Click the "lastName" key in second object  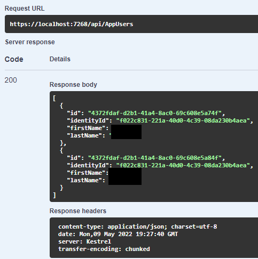(84, 180)
